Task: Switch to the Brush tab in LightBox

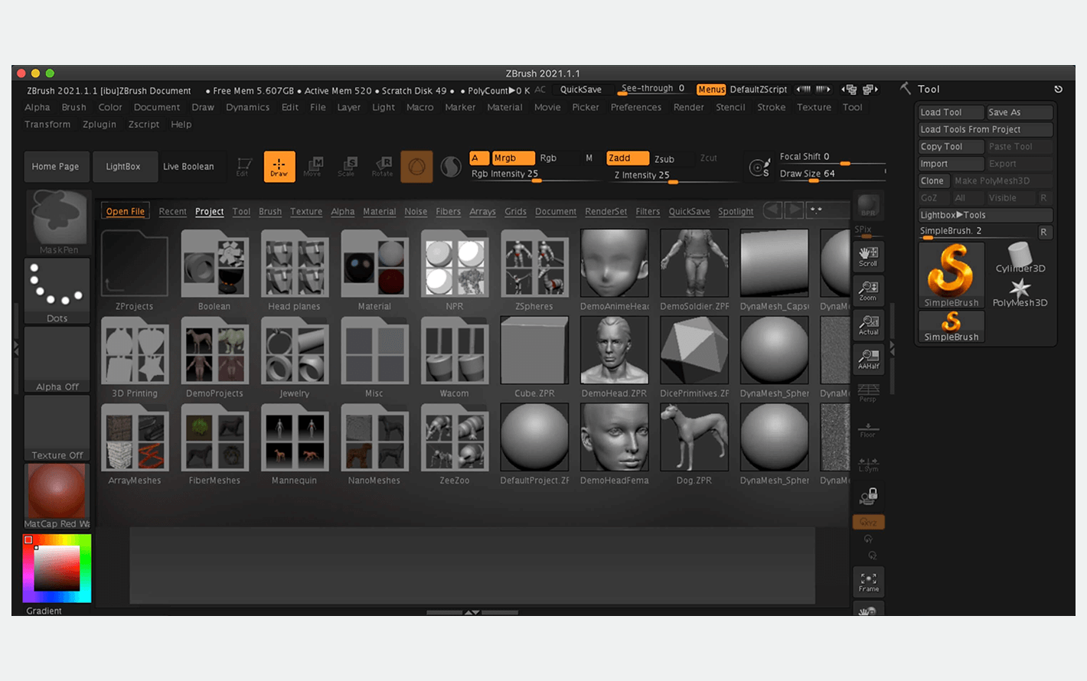Action: [269, 212]
